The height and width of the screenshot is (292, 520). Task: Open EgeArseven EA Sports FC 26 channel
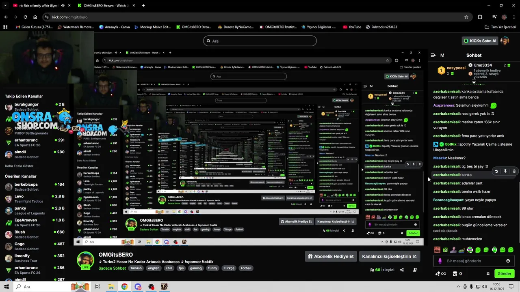click(35, 223)
